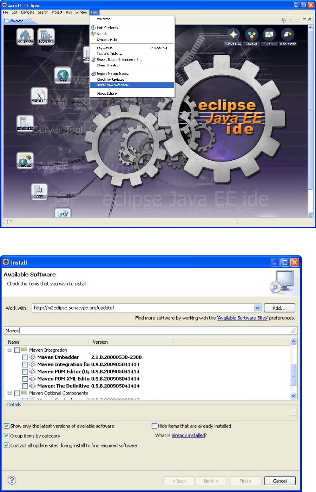Viewport: 316px width, 492px height.
Task: Click the Welcome page scroll down arrow
Action: tap(310, 214)
